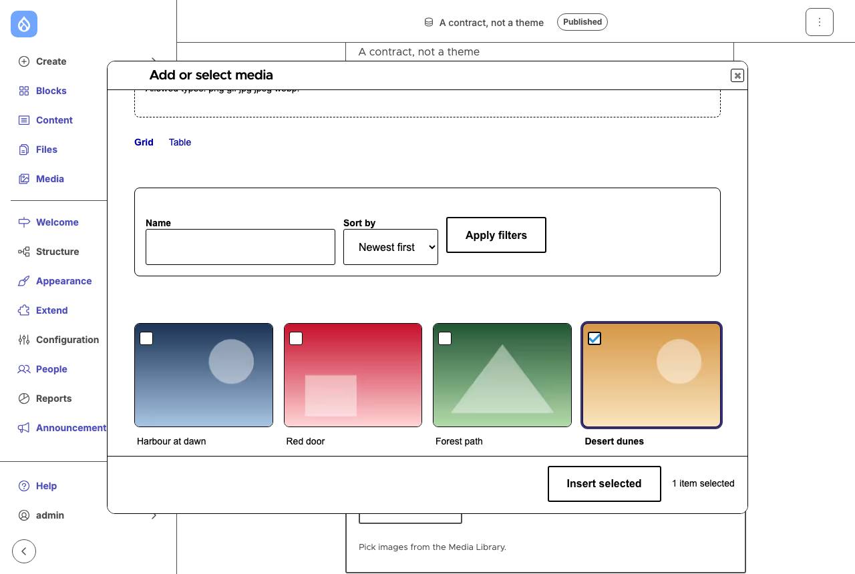Click Apply filters button
Image resolution: width=855 pixels, height=574 pixels.
pos(496,235)
